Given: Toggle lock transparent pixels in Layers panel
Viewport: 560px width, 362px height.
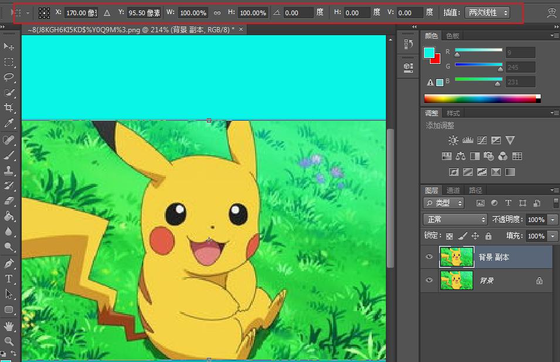Looking at the screenshot, I should [x=449, y=236].
